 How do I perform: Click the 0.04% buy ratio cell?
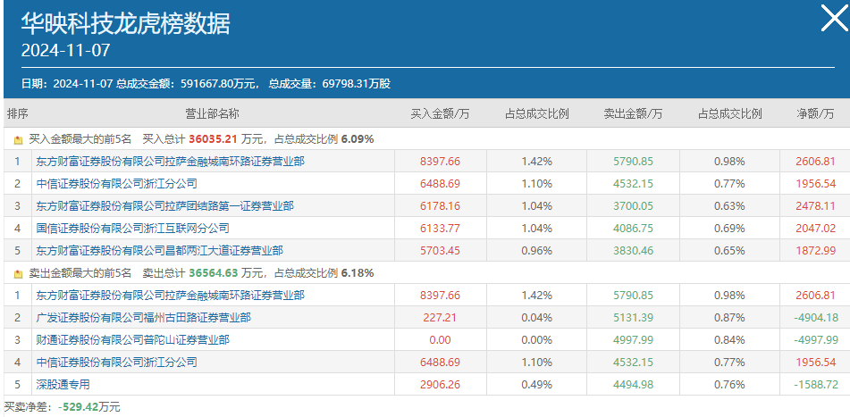pos(536,317)
